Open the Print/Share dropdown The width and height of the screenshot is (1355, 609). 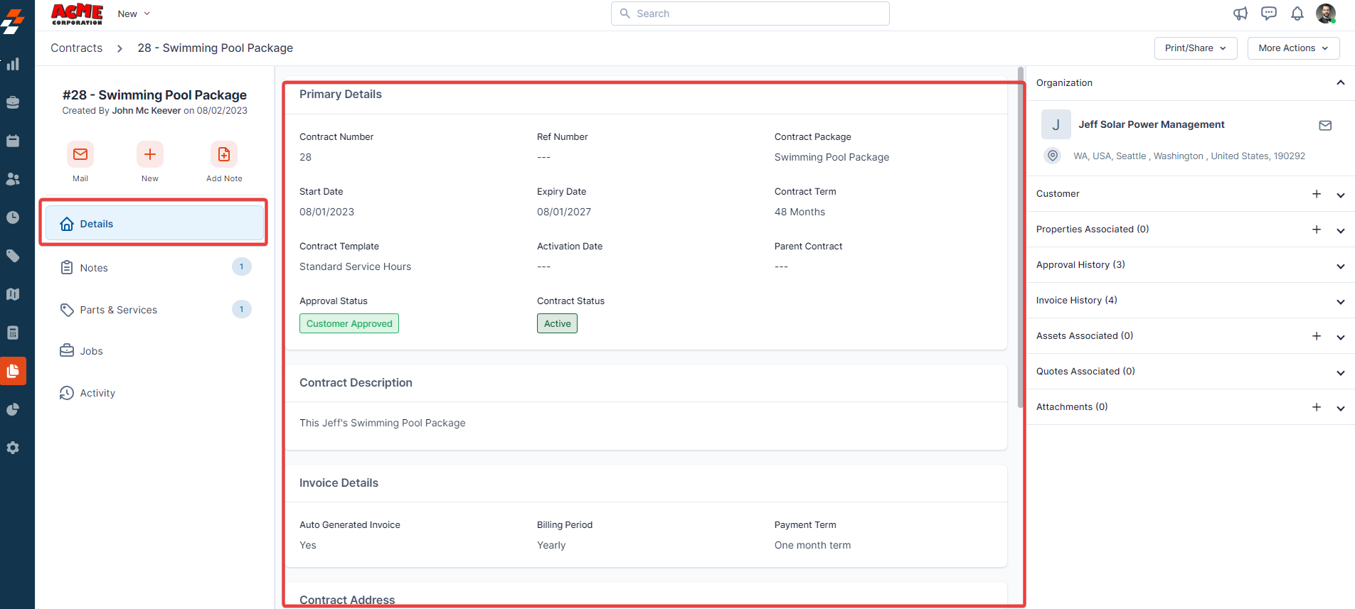click(x=1195, y=48)
